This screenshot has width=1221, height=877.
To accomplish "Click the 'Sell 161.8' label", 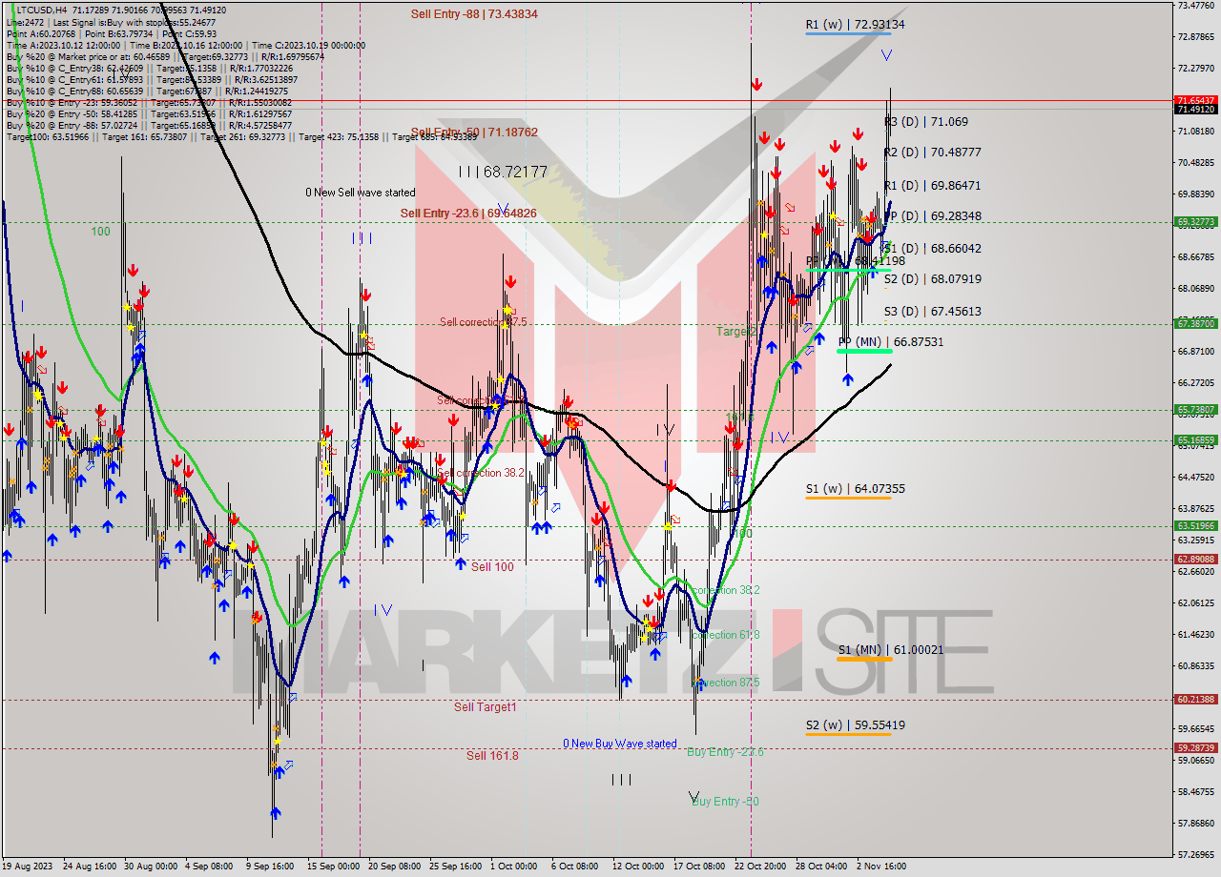I will pyautogui.click(x=492, y=755).
